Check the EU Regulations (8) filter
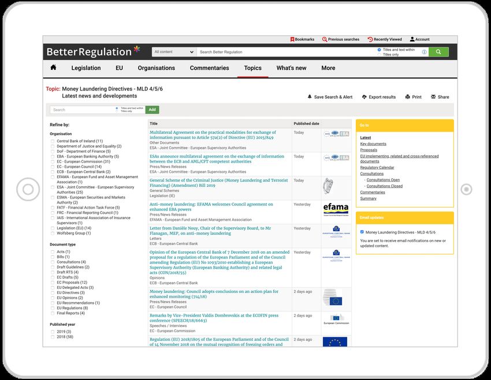The height and width of the screenshot is (380, 491). click(53, 308)
